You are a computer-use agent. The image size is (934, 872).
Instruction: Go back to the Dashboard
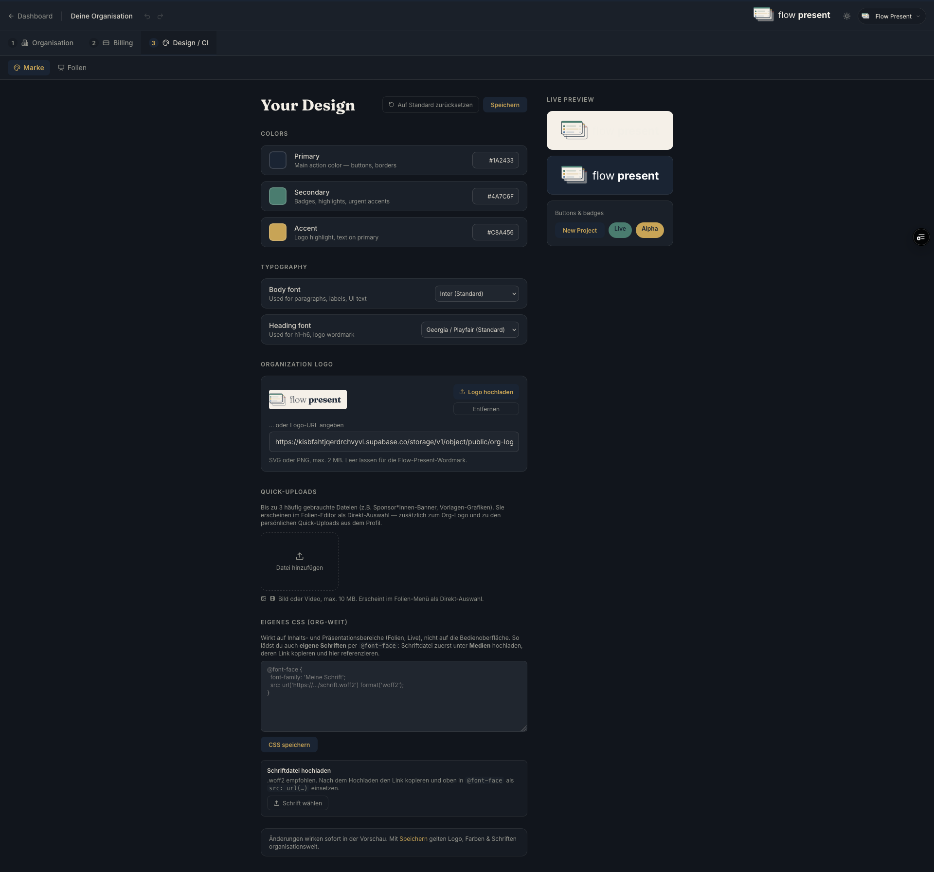click(x=30, y=16)
